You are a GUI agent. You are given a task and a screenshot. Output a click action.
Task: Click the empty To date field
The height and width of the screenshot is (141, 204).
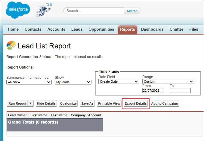(180, 90)
